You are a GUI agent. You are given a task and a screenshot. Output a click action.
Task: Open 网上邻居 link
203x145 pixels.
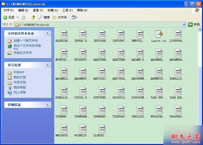click(x=20, y=92)
